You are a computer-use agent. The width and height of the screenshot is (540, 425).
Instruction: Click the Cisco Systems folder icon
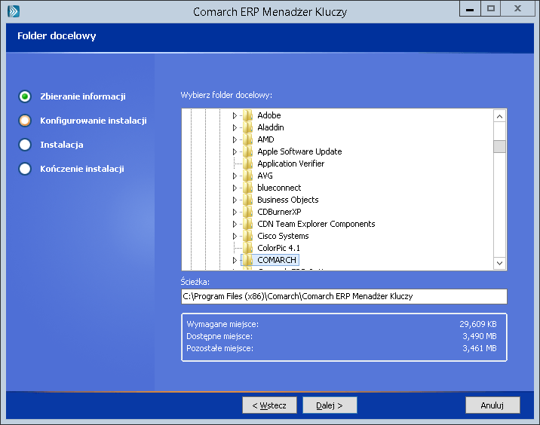point(247,236)
